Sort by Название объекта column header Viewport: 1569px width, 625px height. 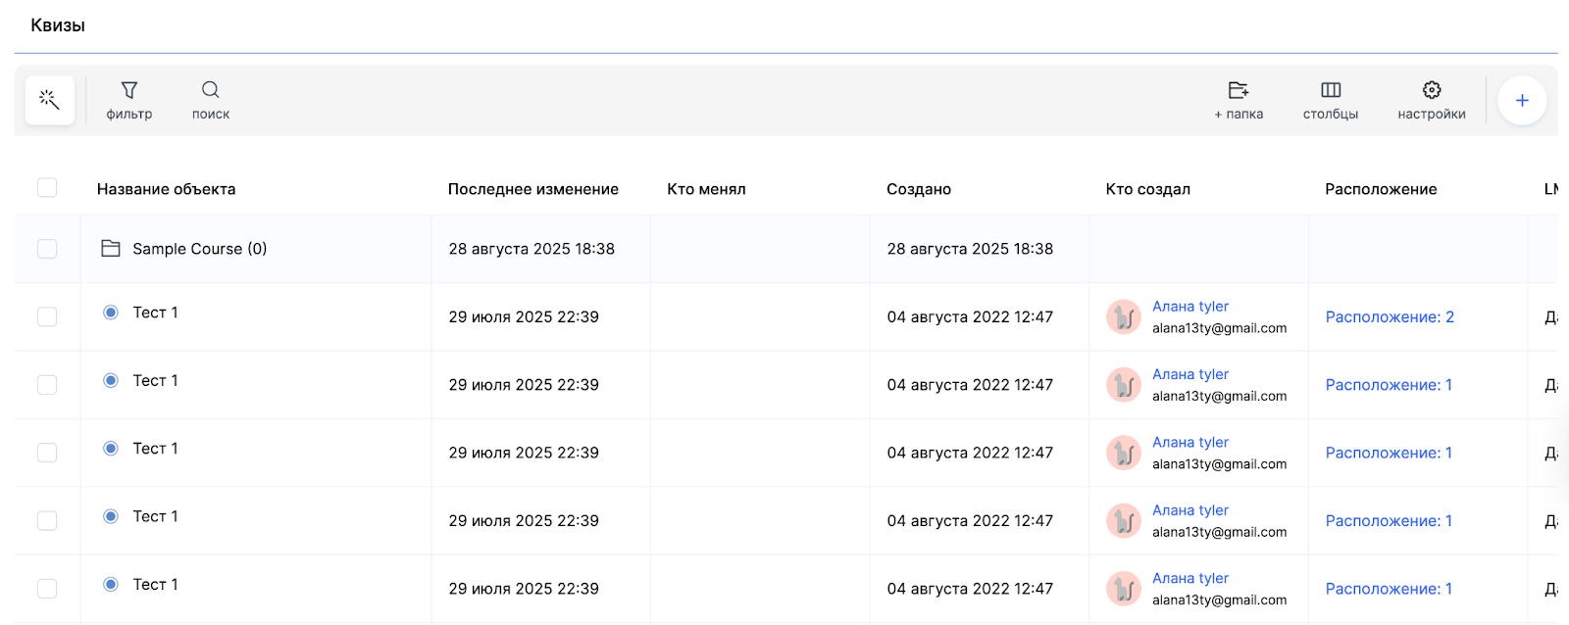[x=166, y=189]
